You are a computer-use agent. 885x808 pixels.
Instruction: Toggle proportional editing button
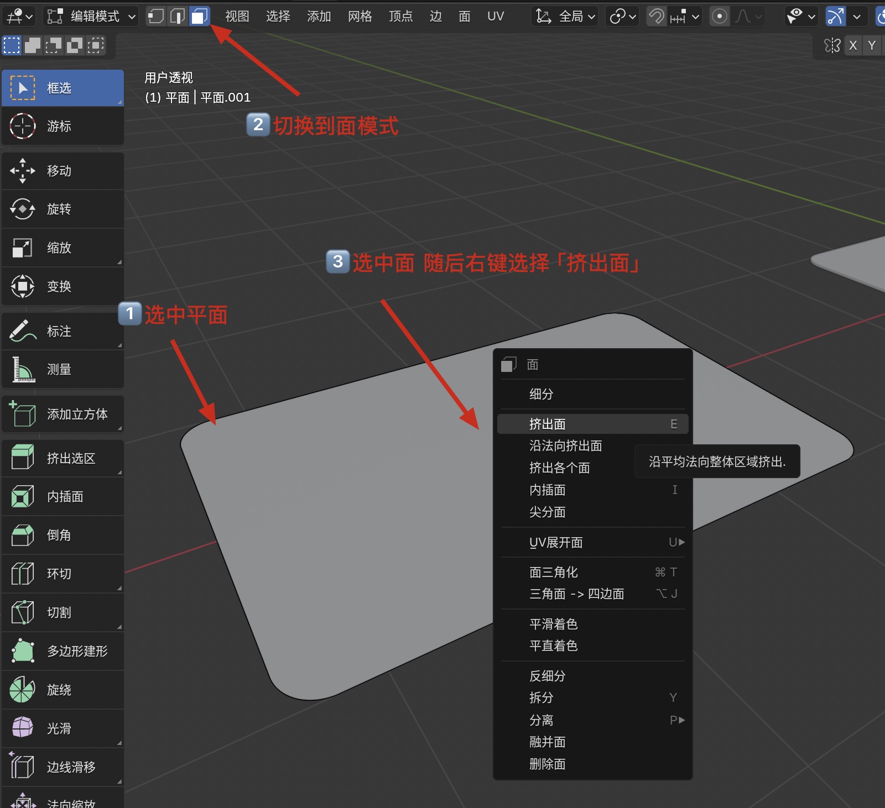tap(719, 17)
